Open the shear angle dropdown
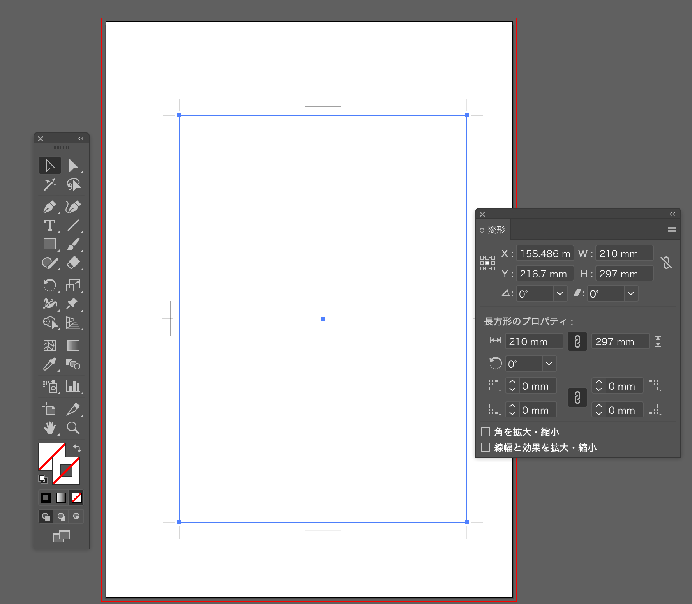The height and width of the screenshot is (604, 692). (x=631, y=293)
